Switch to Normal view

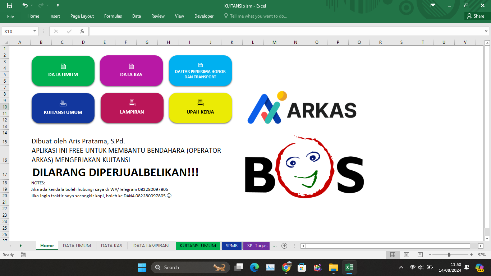(x=393, y=255)
